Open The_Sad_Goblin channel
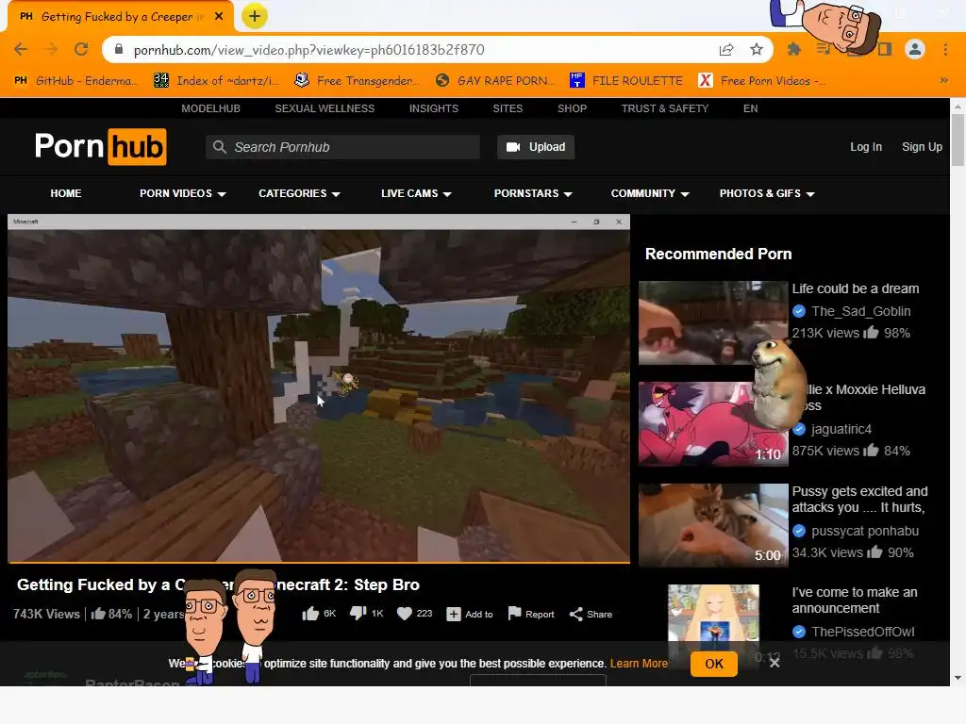The image size is (966, 724). pos(860,311)
